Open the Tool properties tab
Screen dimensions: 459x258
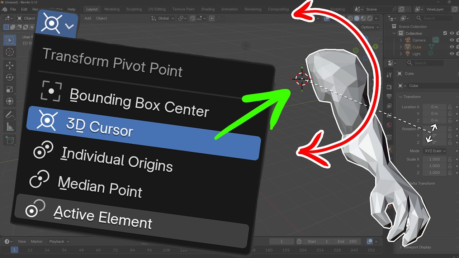pyautogui.click(x=389, y=75)
